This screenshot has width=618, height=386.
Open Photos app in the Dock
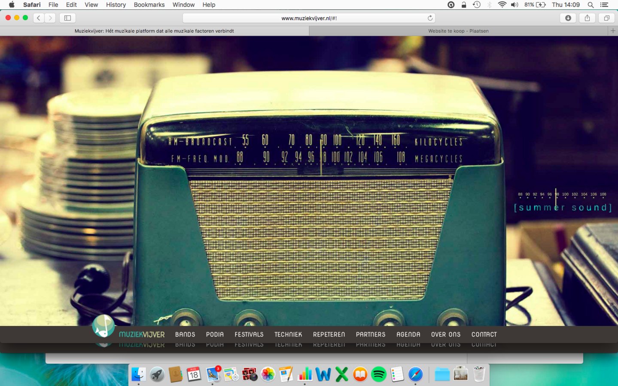pos(268,374)
